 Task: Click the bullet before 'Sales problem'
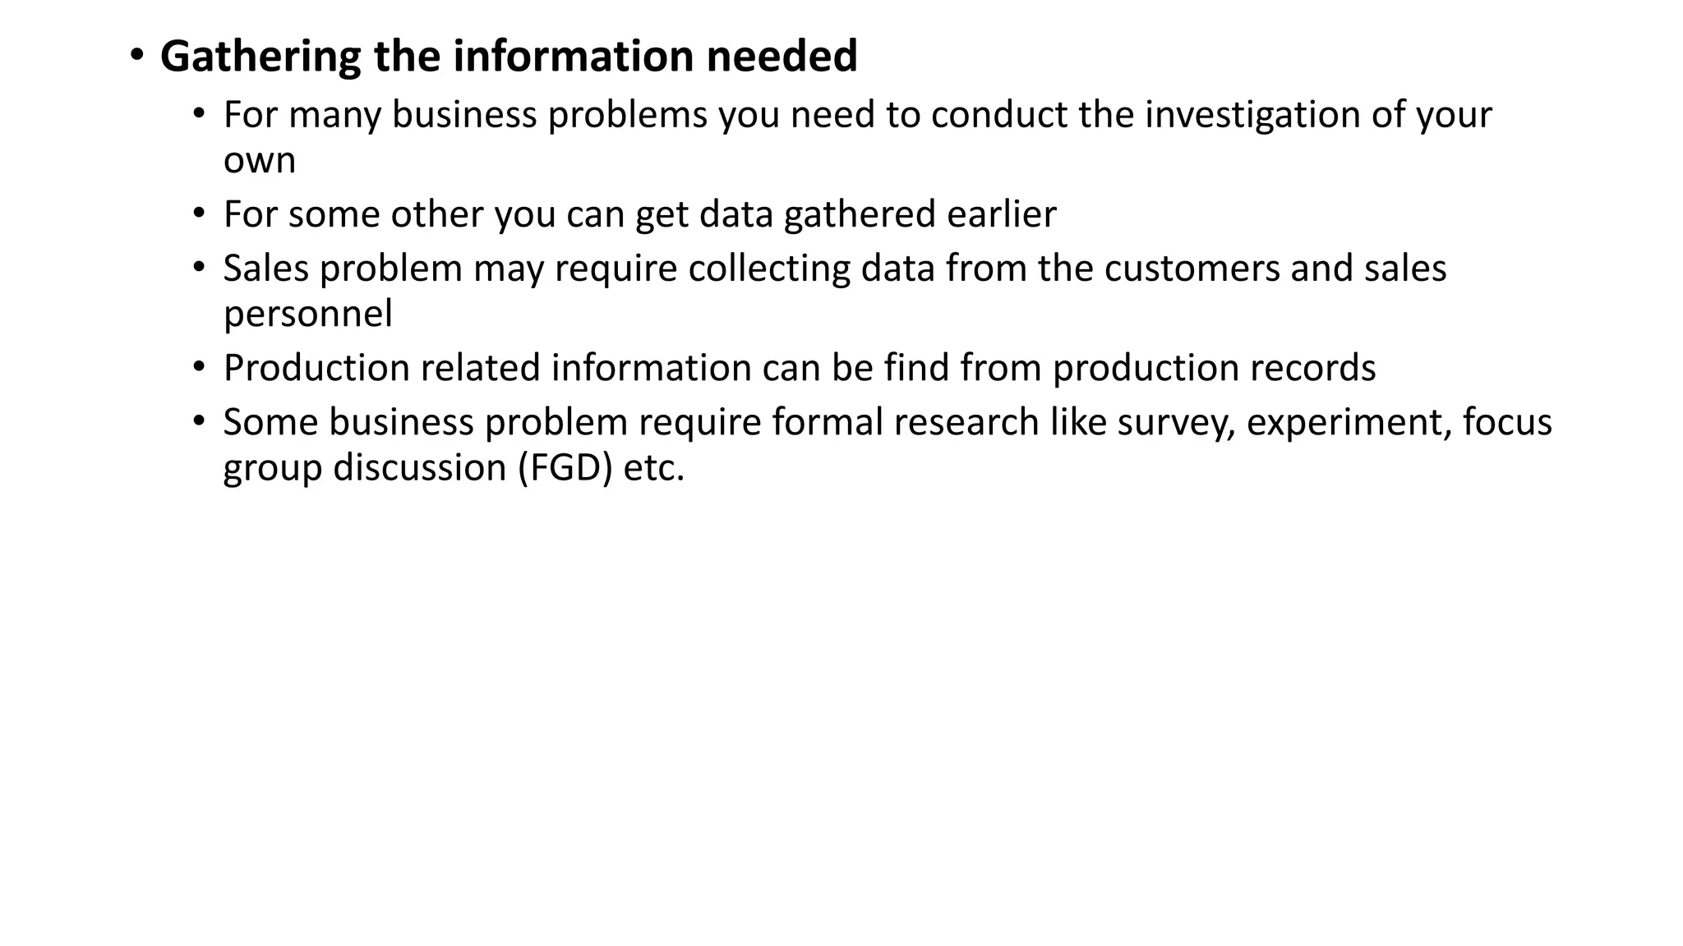tap(199, 269)
